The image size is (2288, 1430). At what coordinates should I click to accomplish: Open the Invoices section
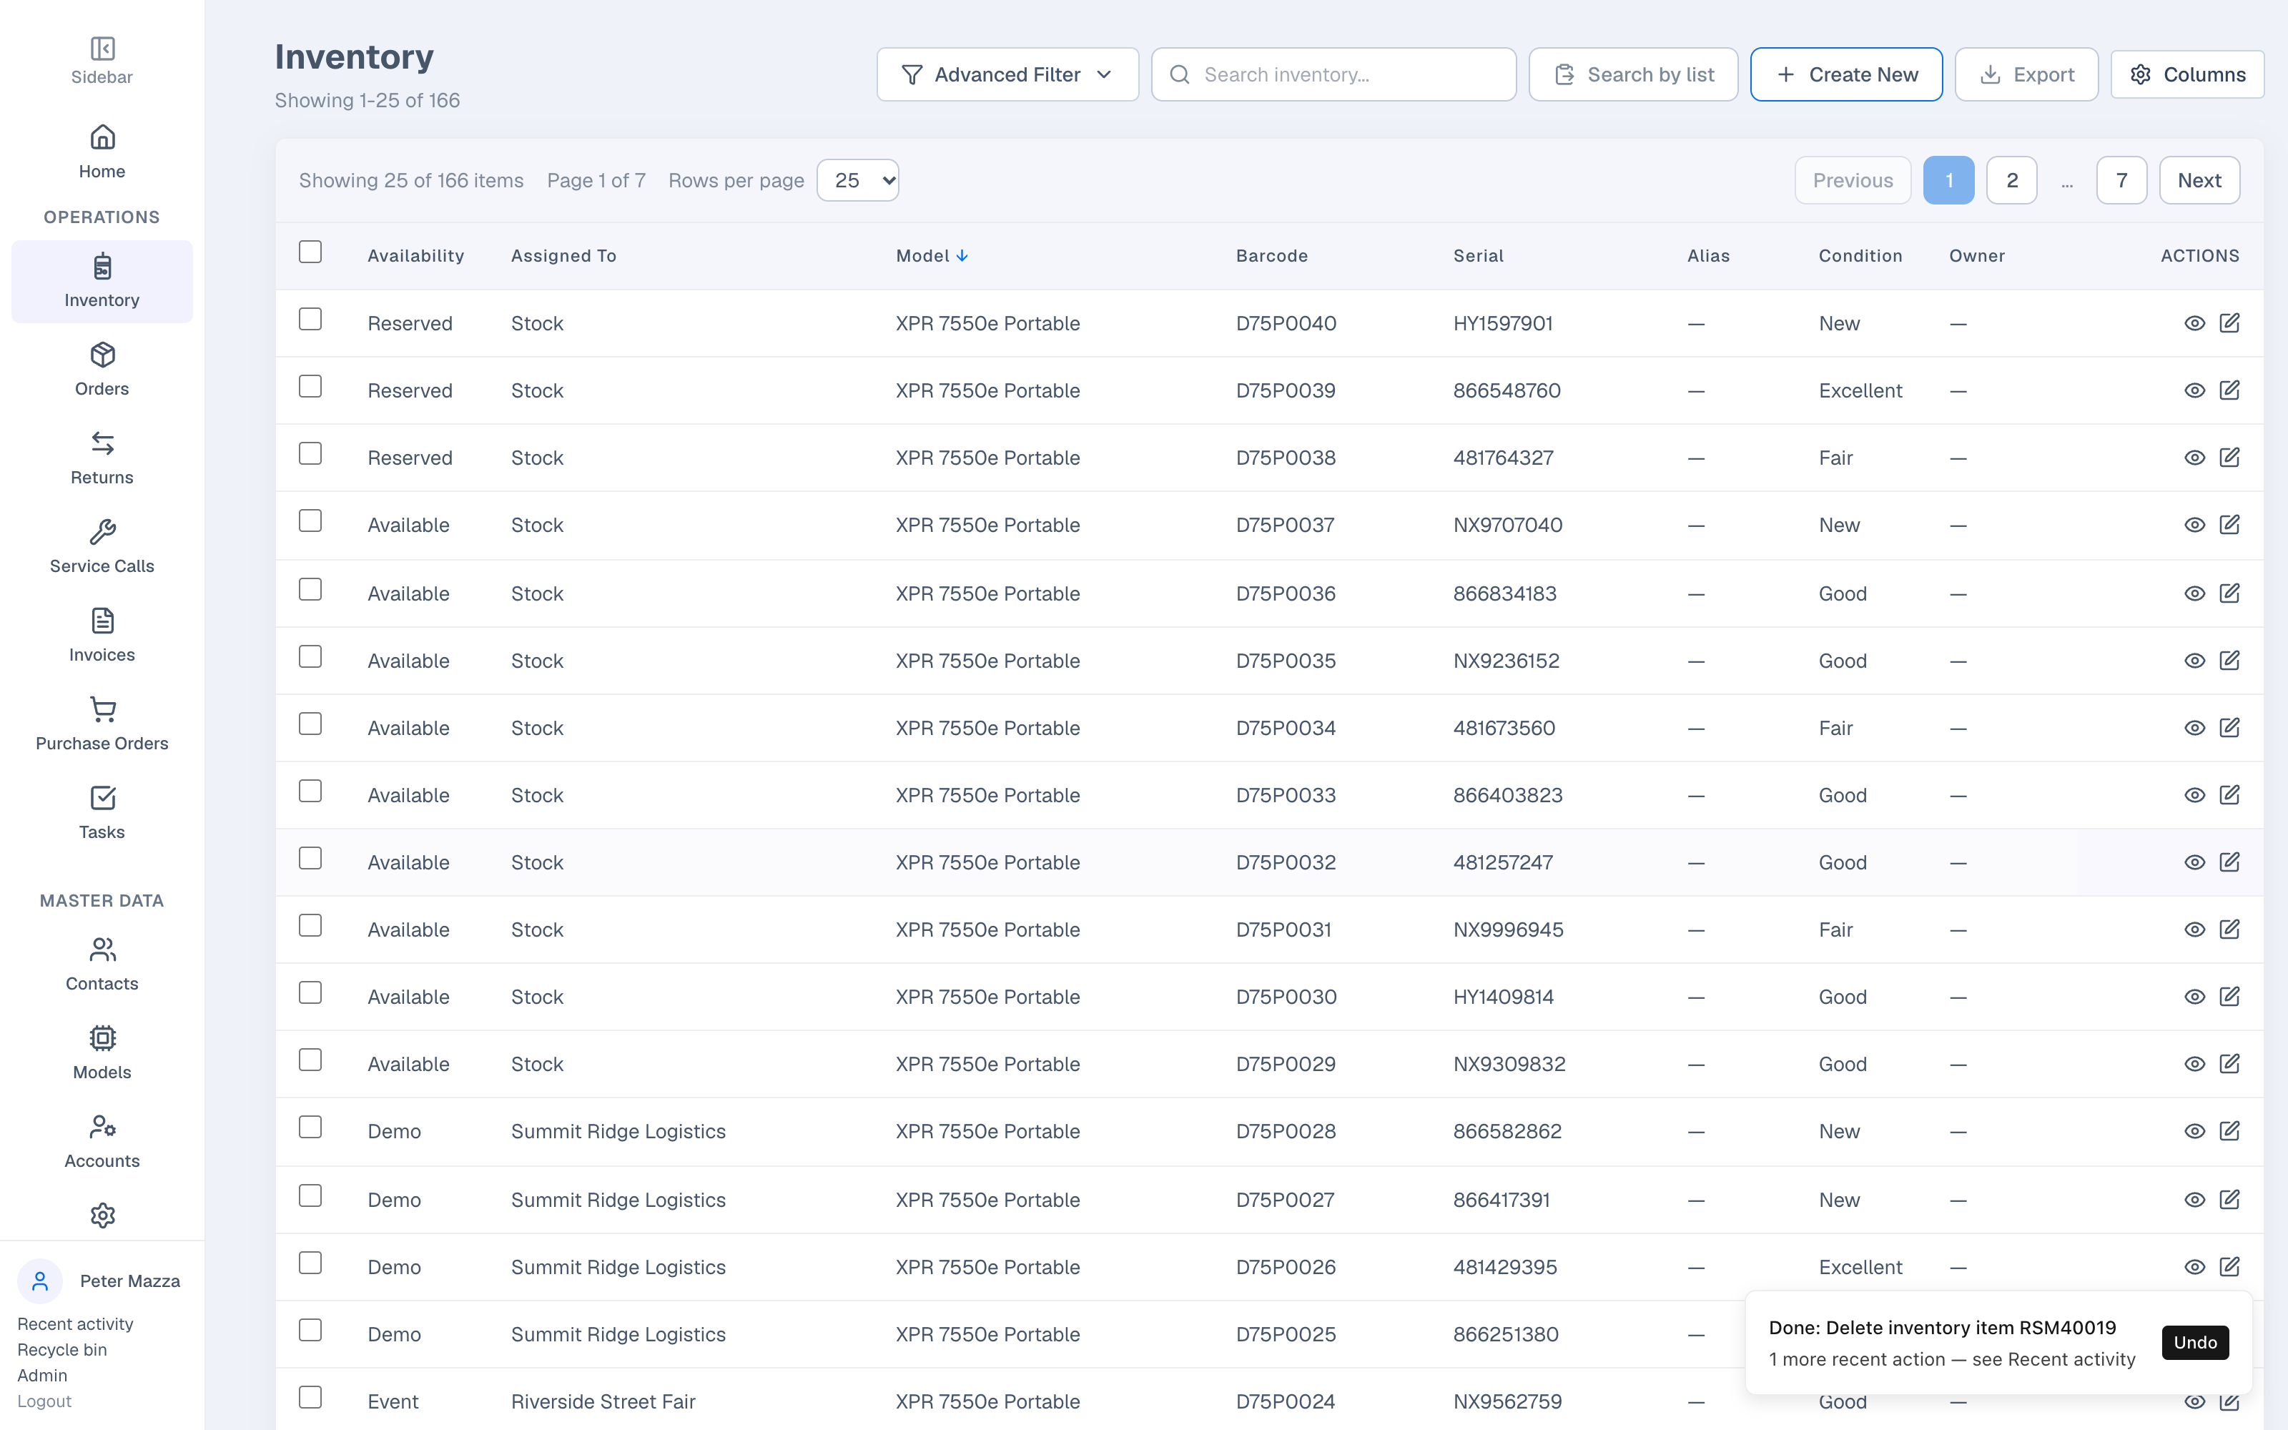[x=102, y=636]
